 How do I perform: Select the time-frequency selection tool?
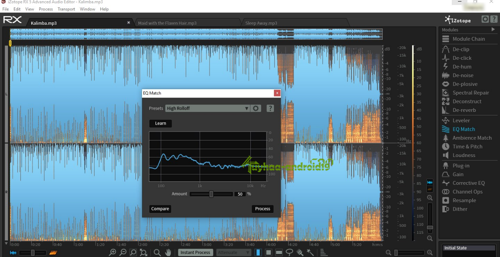coord(269,252)
